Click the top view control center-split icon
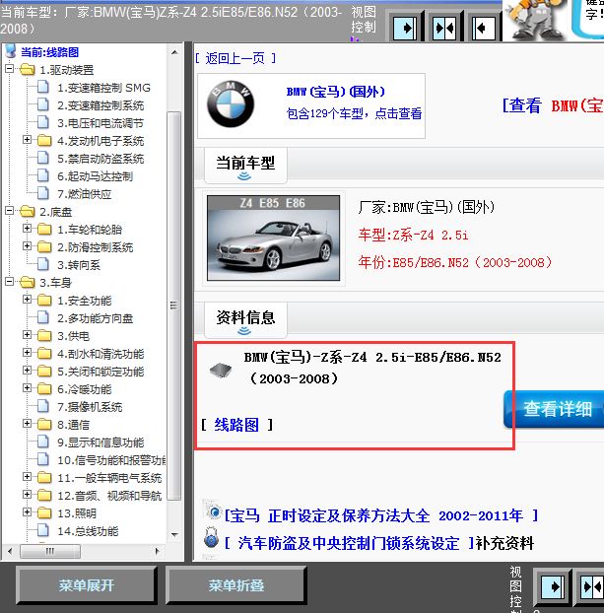604x613 pixels. pos(444,29)
